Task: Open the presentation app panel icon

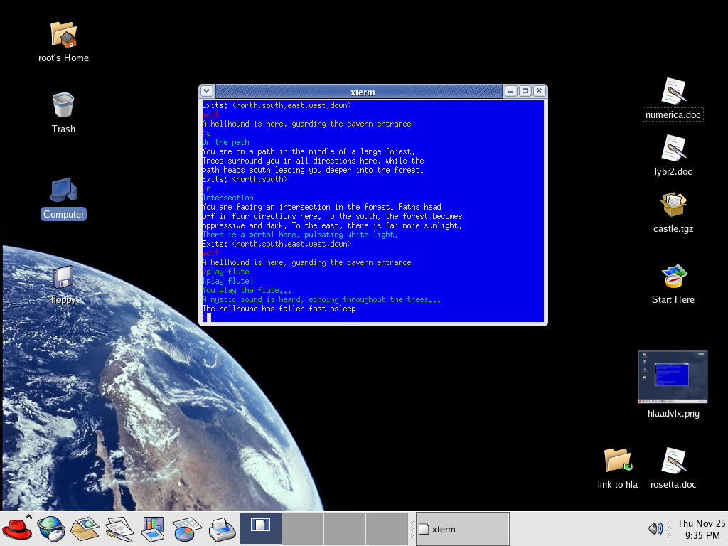Action: click(153, 528)
